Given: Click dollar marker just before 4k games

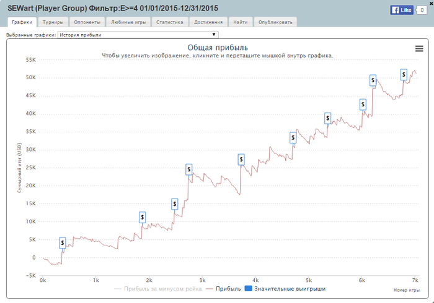Looking at the screenshot, I should click(x=241, y=160).
